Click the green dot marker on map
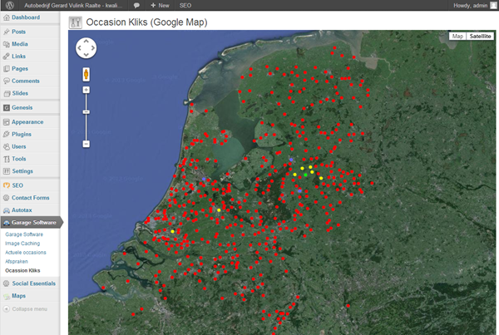 pyautogui.click(x=305, y=175)
